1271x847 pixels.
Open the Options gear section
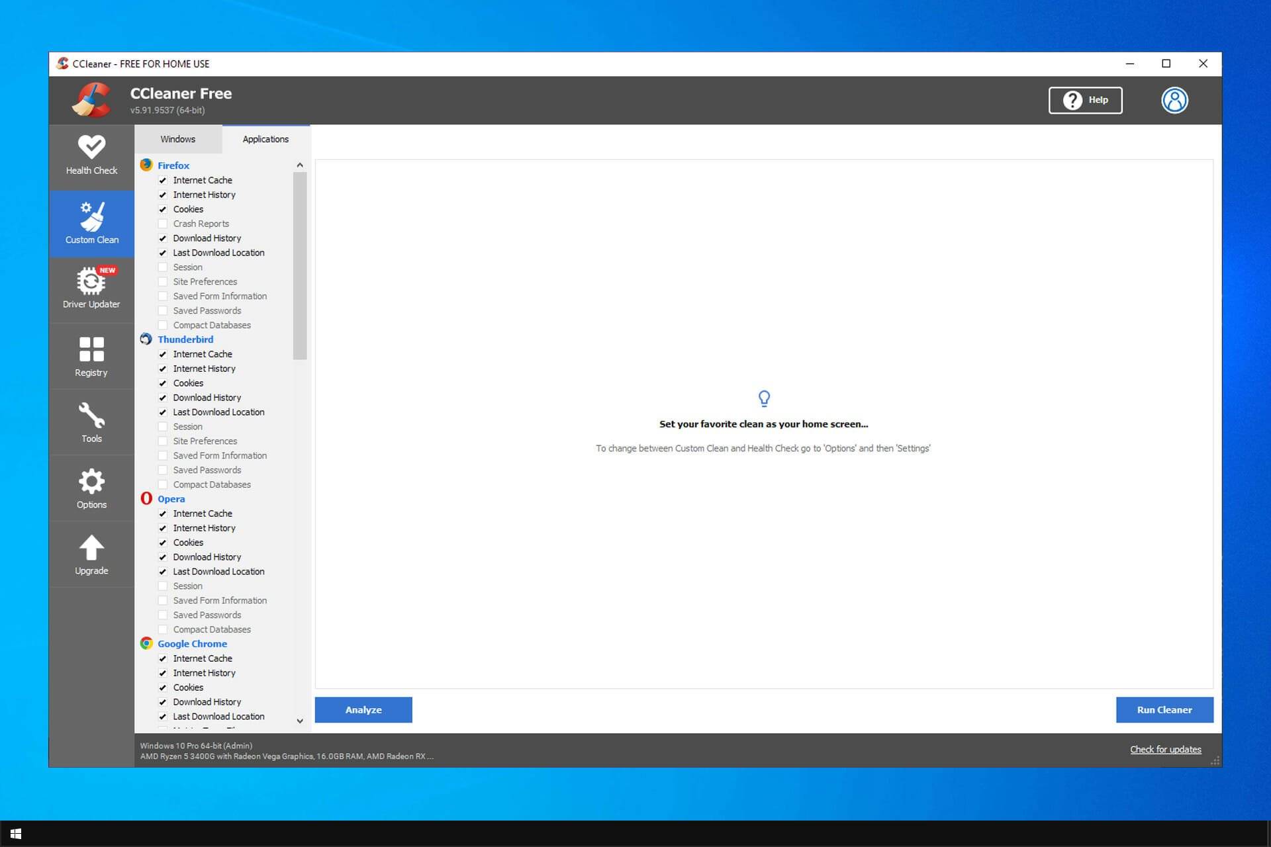(x=91, y=489)
